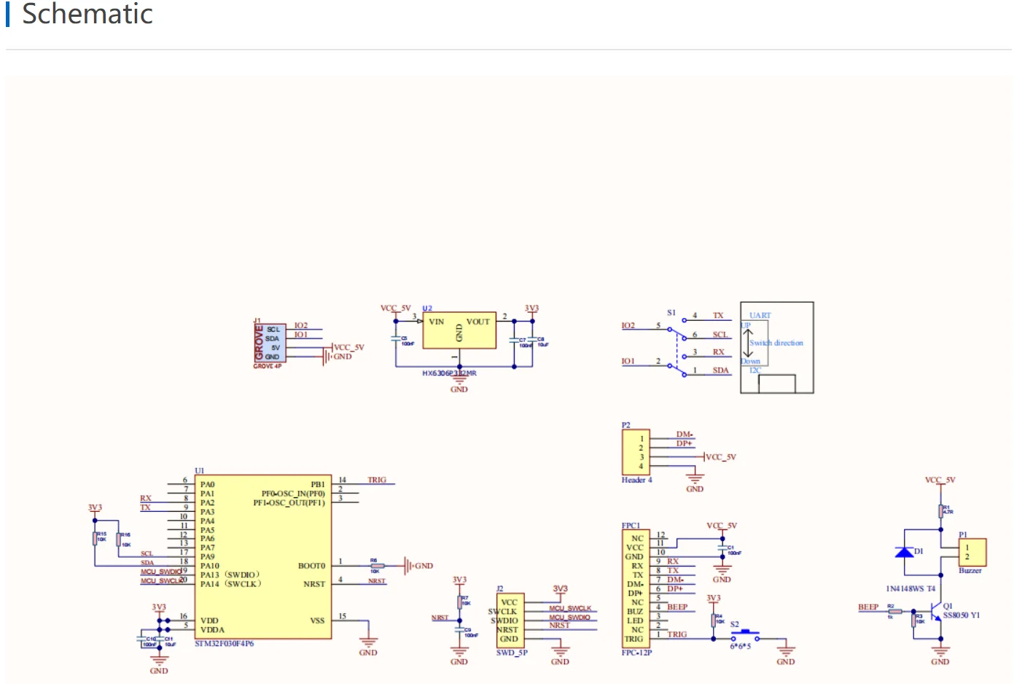The image size is (1014, 684).
Task: Click the BOOT0 pin label on U1
Action: coord(311,566)
